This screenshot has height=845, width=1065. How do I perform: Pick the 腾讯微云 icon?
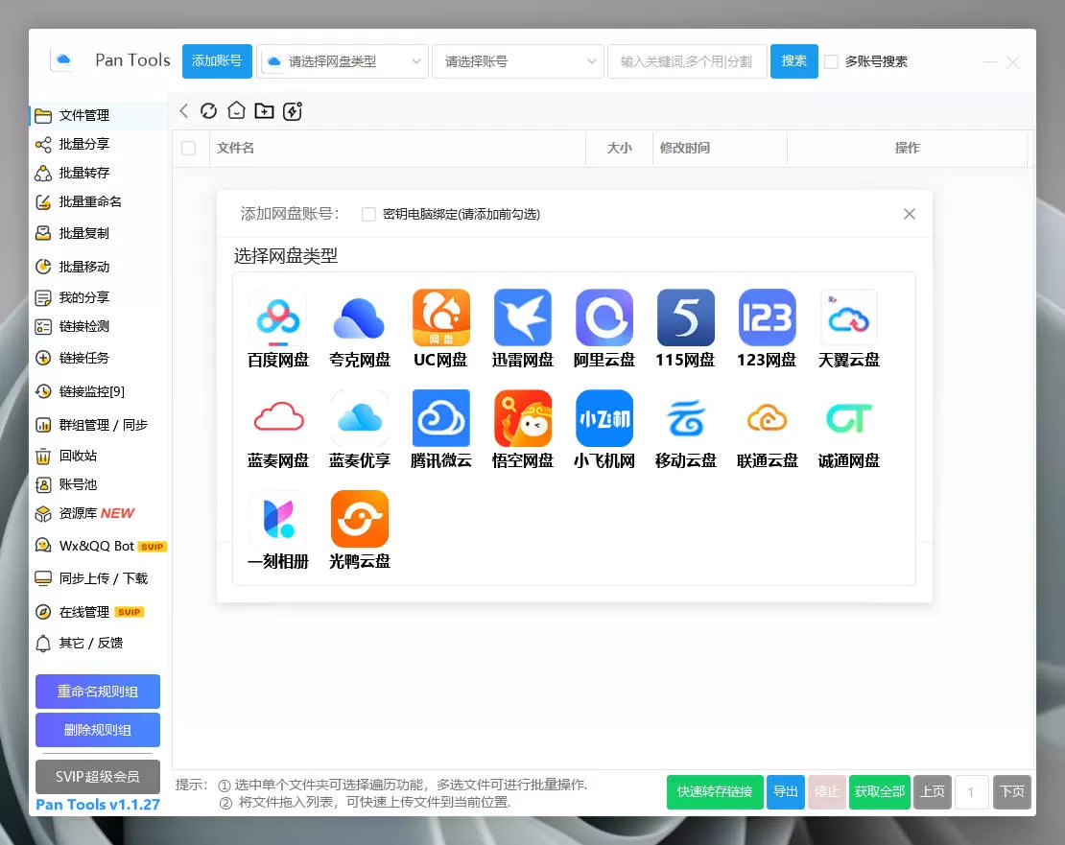coord(440,418)
